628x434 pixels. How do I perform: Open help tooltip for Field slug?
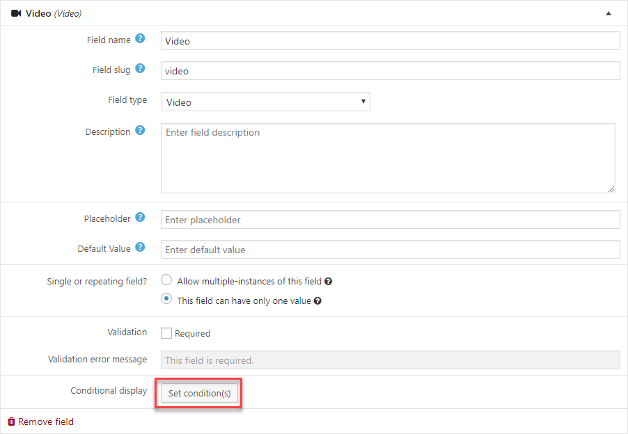pyautogui.click(x=140, y=68)
